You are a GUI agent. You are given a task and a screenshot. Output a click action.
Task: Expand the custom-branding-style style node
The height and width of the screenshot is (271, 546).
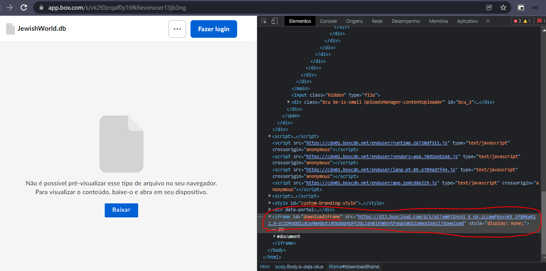270,203
